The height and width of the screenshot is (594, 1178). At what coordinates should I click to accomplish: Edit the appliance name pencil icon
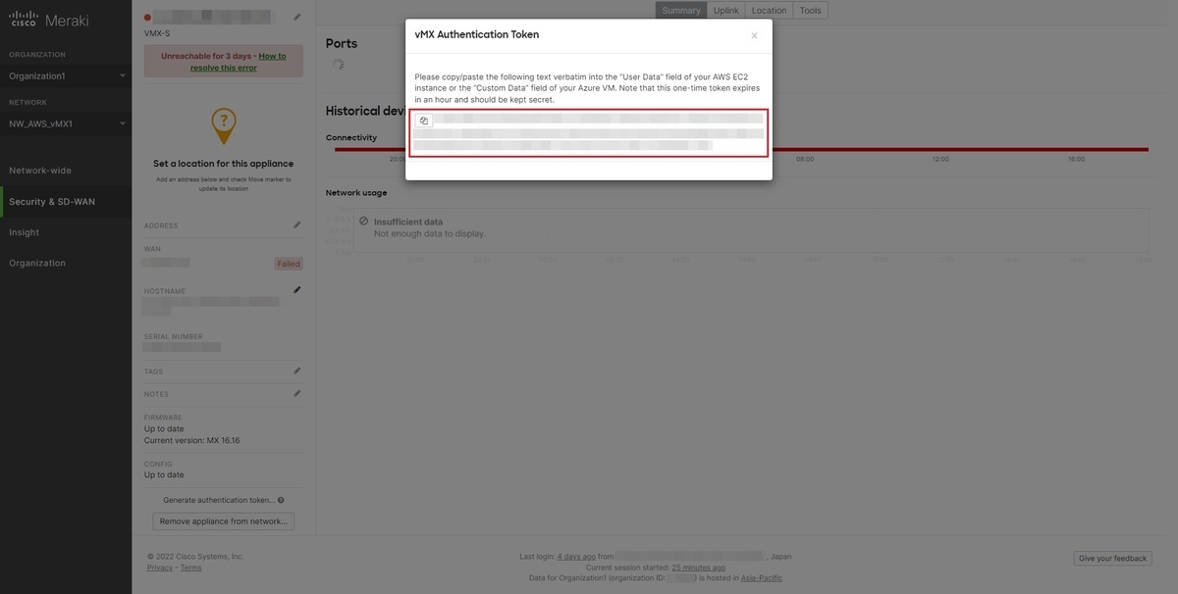click(x=297, y=18)
